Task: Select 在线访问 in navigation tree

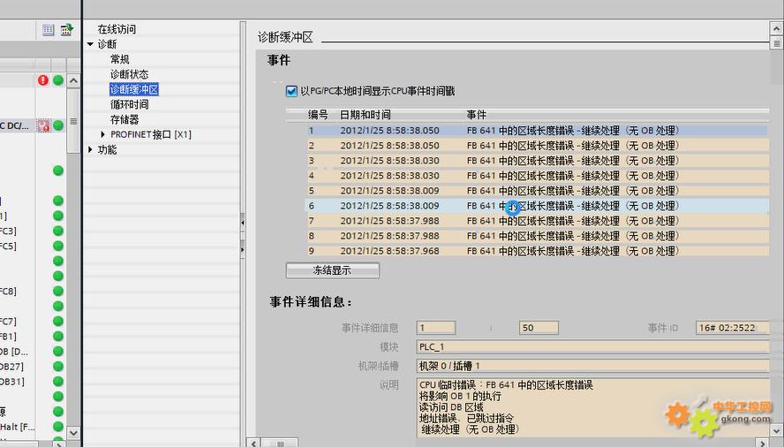Action: (x=117, y=29)
